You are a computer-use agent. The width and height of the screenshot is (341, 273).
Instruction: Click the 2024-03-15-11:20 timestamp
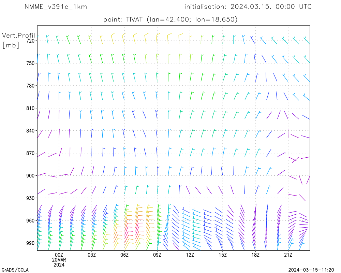(x=311, y=270)
